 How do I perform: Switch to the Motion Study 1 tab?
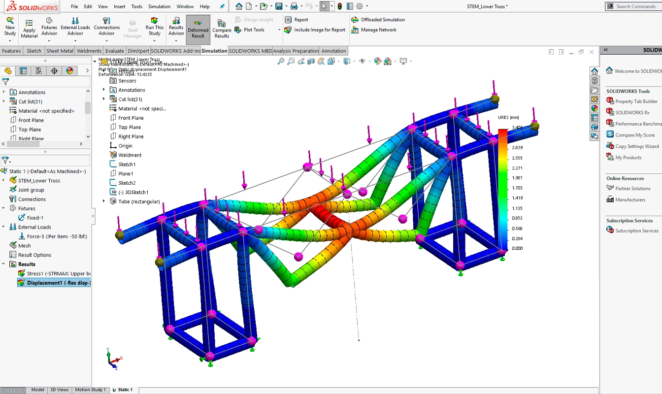(90, 390)
